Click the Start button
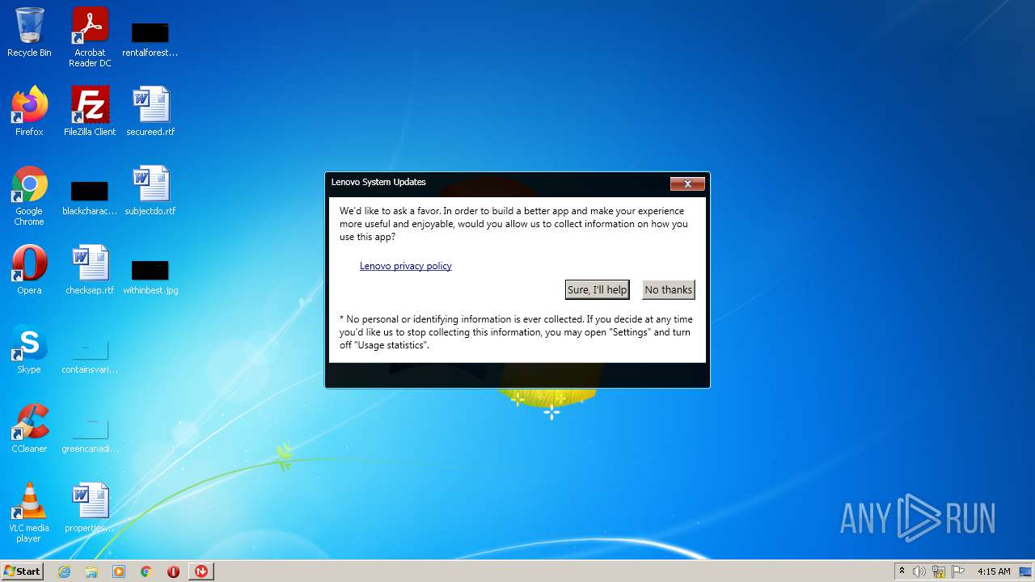The image size is (1035, 582). coord(22,571)
